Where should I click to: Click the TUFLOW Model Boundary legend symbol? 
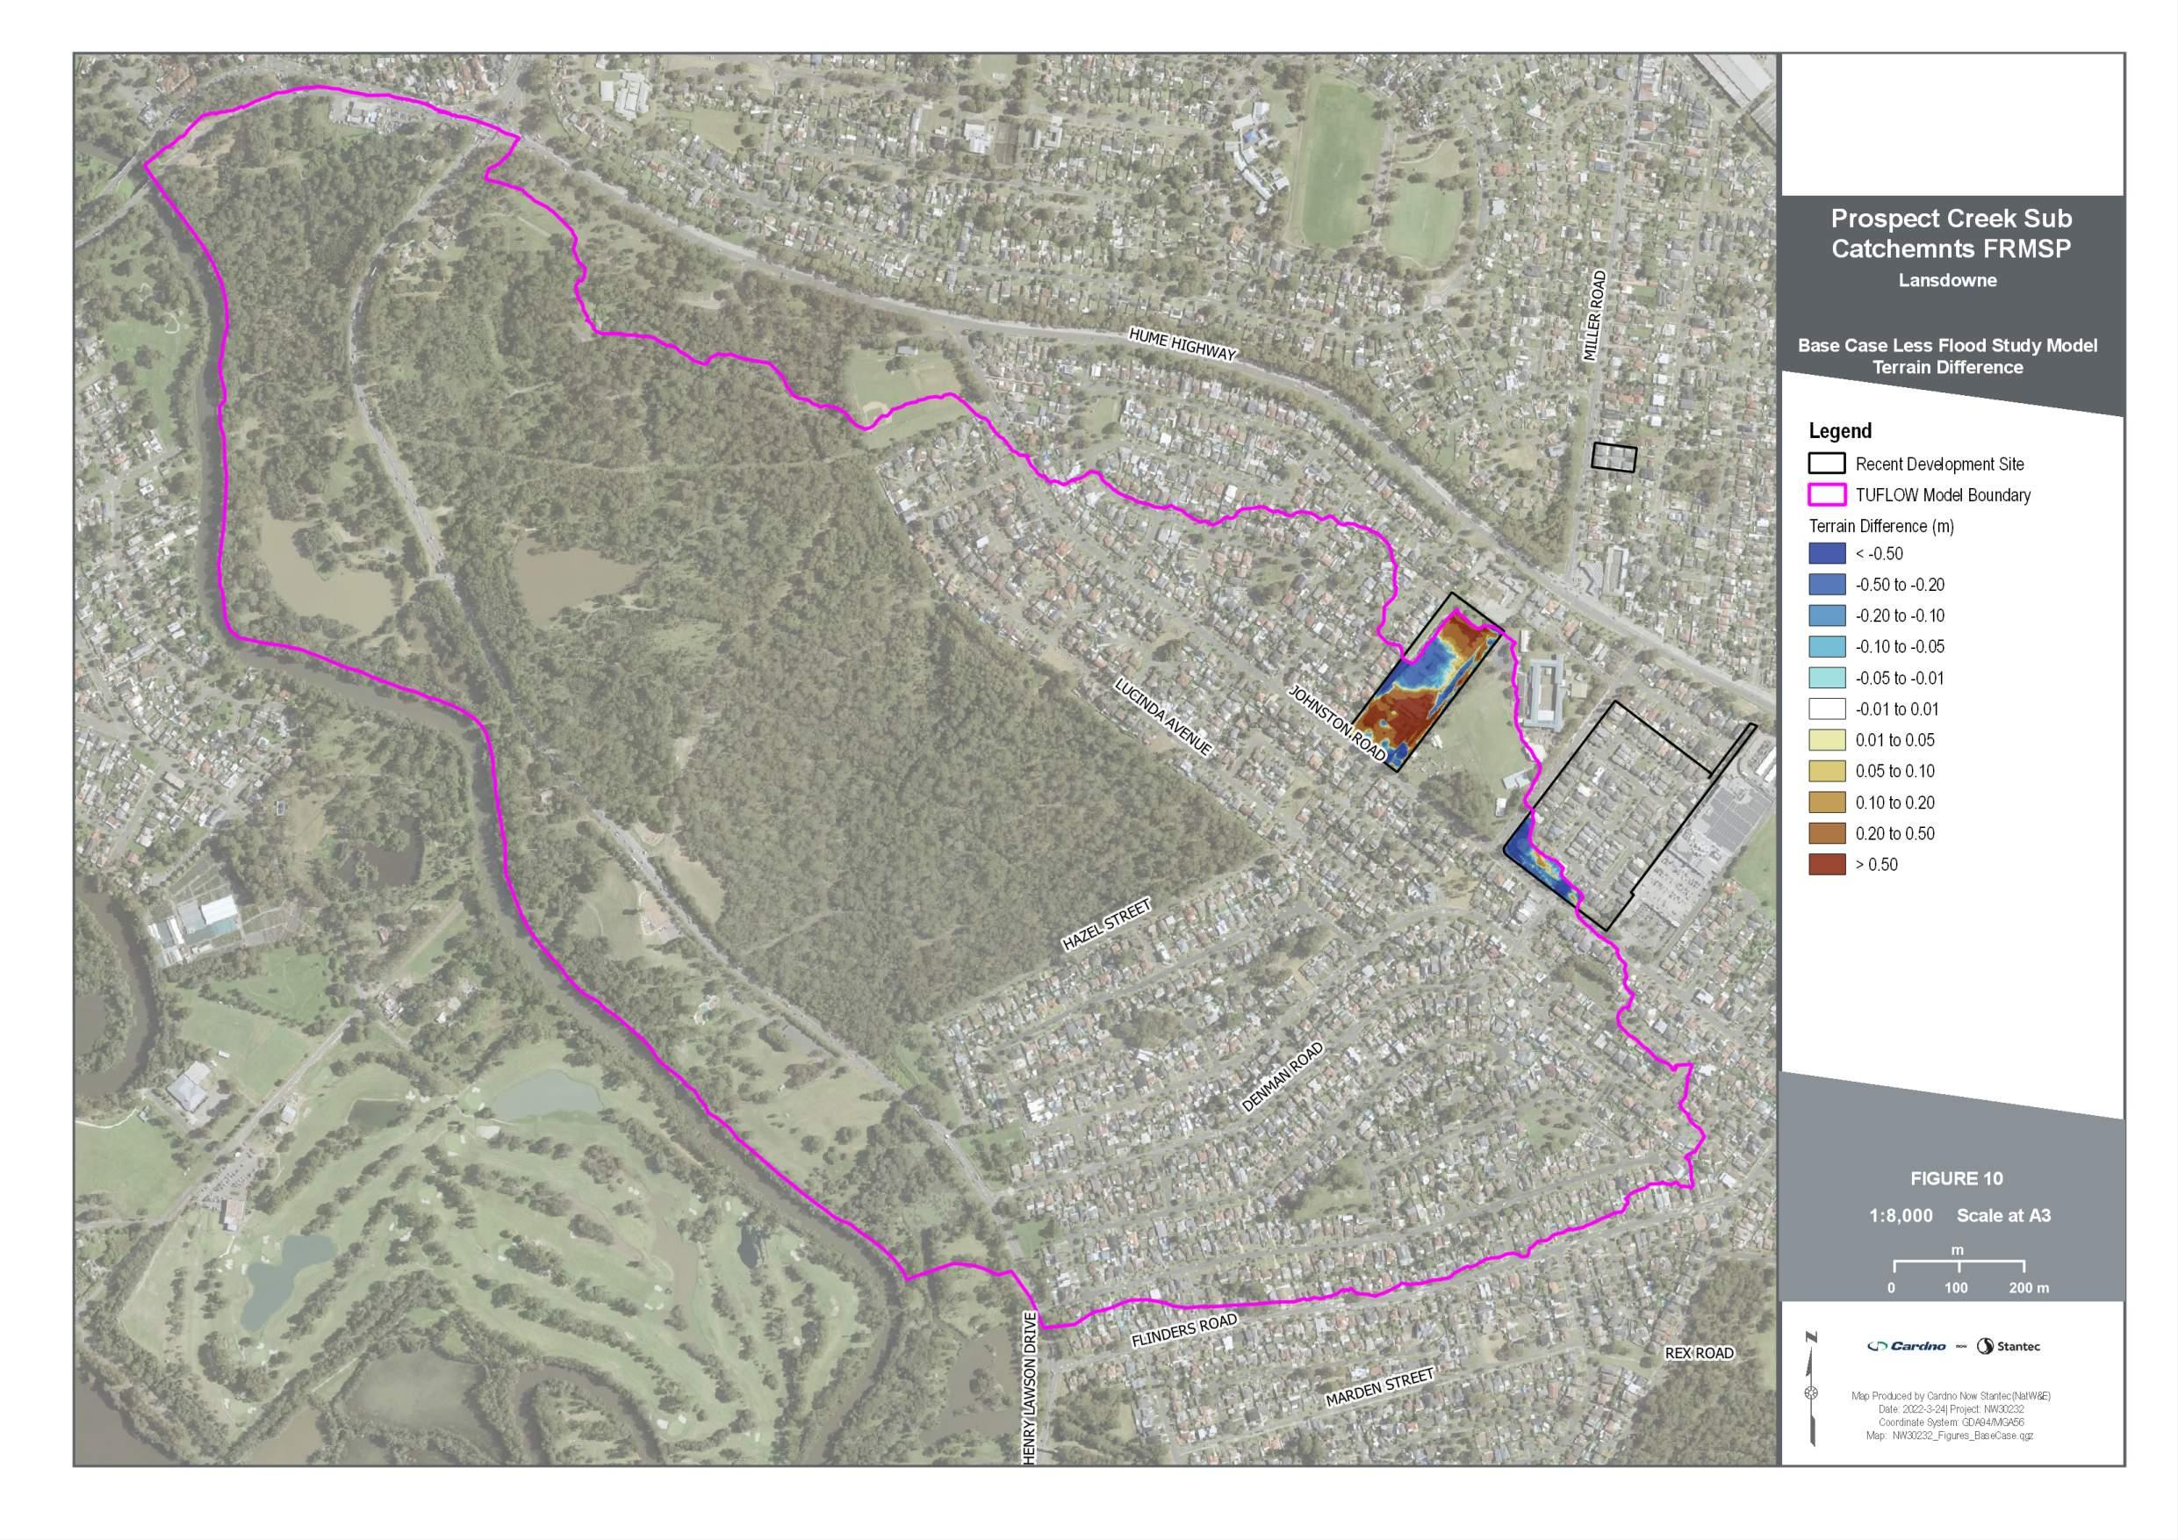pyautogui.click(x=1826, y=494)
